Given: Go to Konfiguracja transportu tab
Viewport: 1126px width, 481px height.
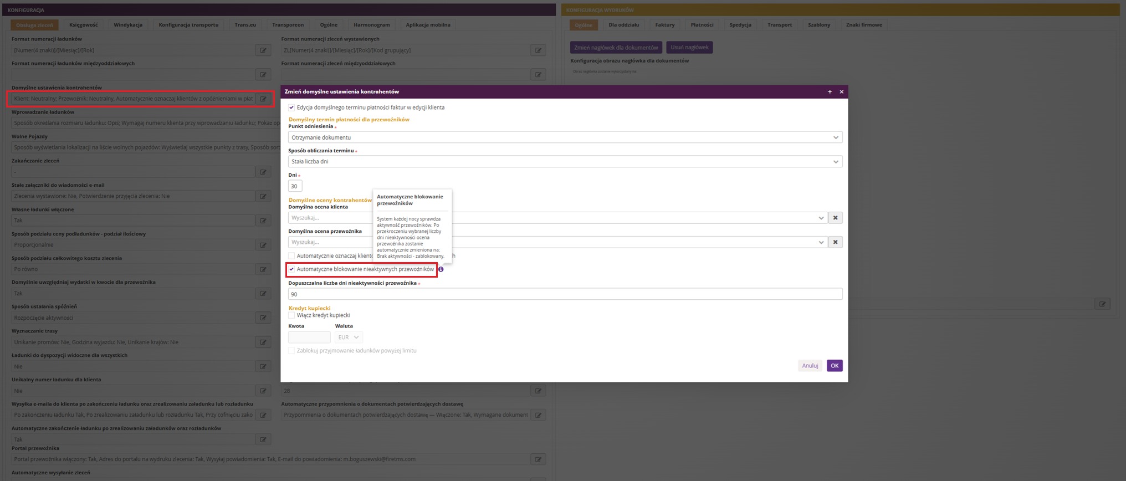Looking at the screenshot, I should pos(188,25).
